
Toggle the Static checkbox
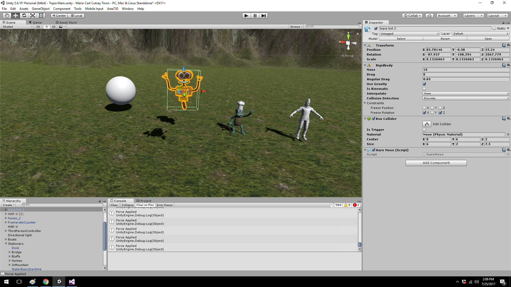[494, 28]
